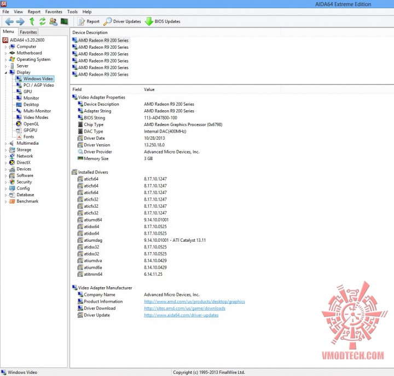394x376 pixels.
Task: Click the Devices icon in tree
Action: pos(12,169)
